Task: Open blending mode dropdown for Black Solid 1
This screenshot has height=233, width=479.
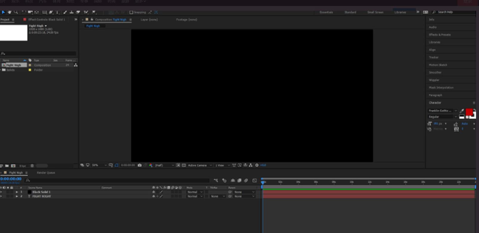Action: [195, 192]
